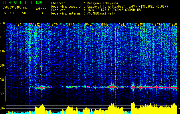Viewport: 180px width, 114px height.
Task: Click the meteor count 34
Action: tap(41, 13)
